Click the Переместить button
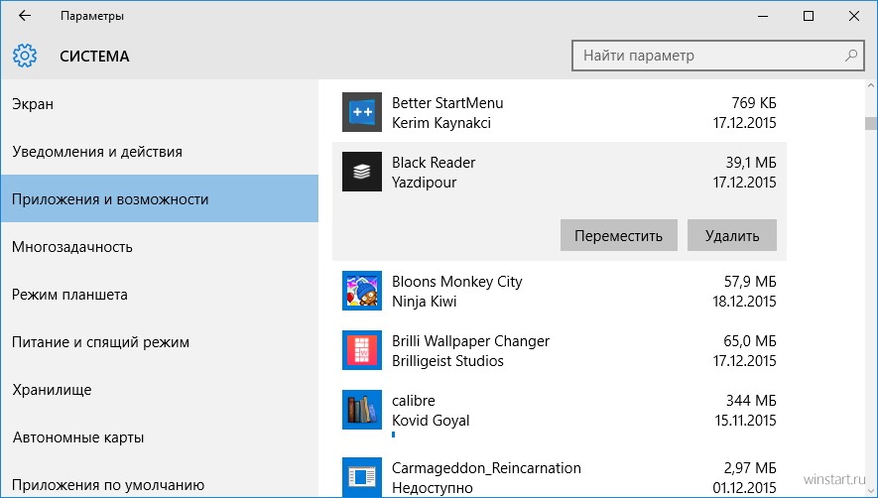 coord(619,235)
